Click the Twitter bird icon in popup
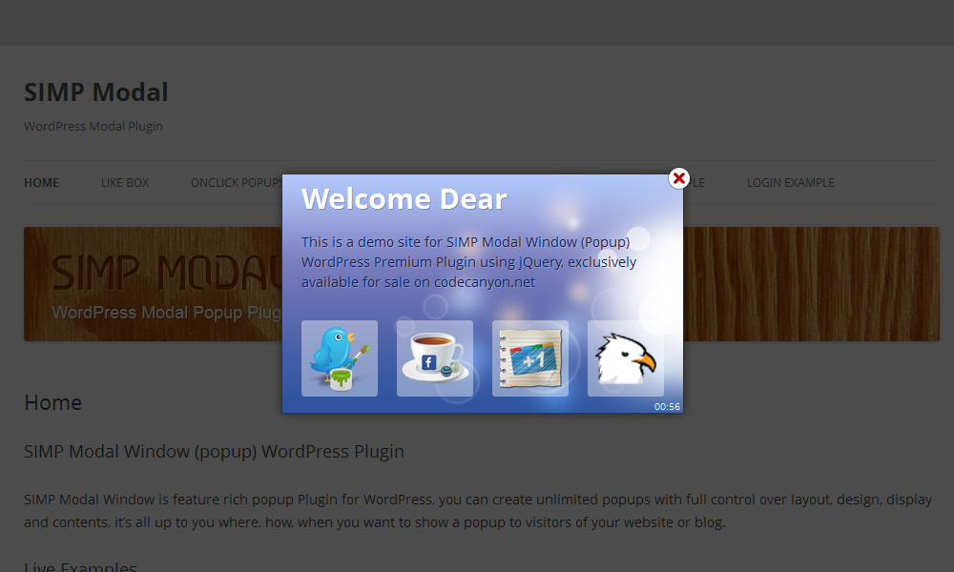This screenshot has width=954, height=572. coord(340,358)
